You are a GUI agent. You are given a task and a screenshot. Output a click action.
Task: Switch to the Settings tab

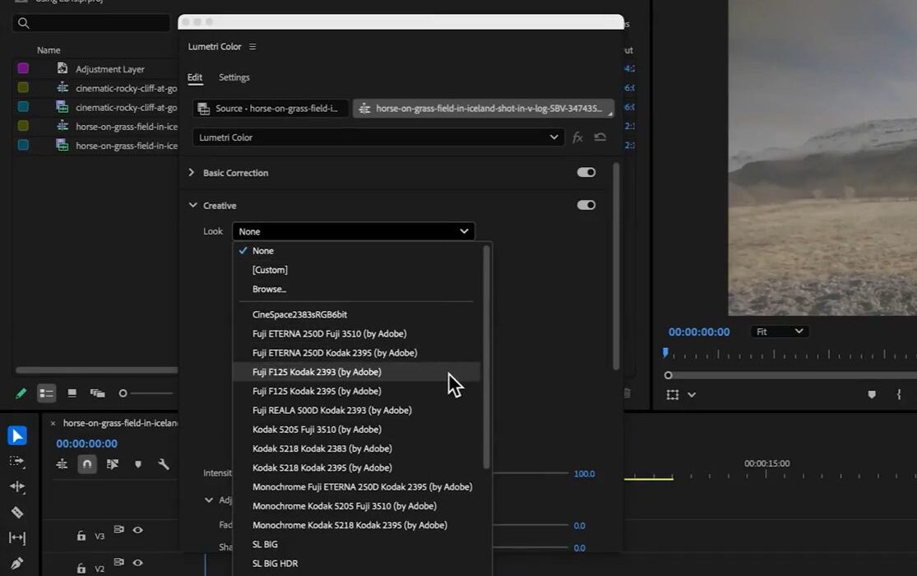(234, 77)
